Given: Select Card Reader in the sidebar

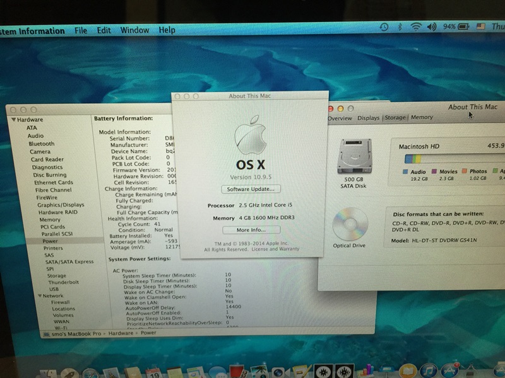Looking at the screenshot, I should click(47, 159).
